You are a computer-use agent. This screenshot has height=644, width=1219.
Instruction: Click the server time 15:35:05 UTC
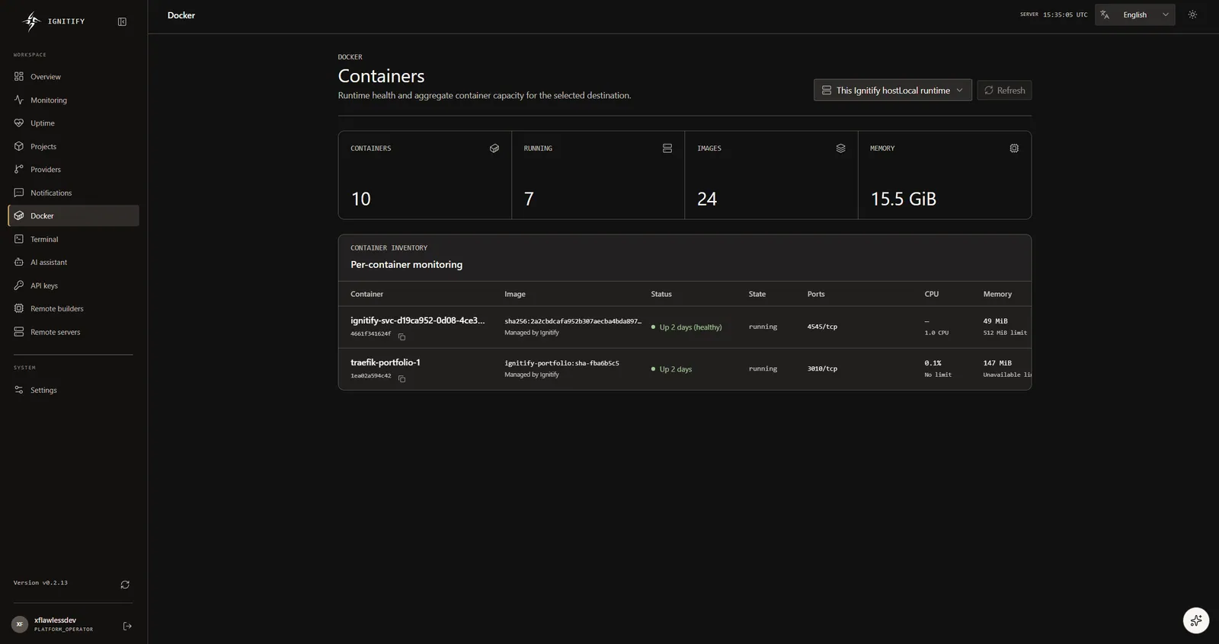(1065, 14)
